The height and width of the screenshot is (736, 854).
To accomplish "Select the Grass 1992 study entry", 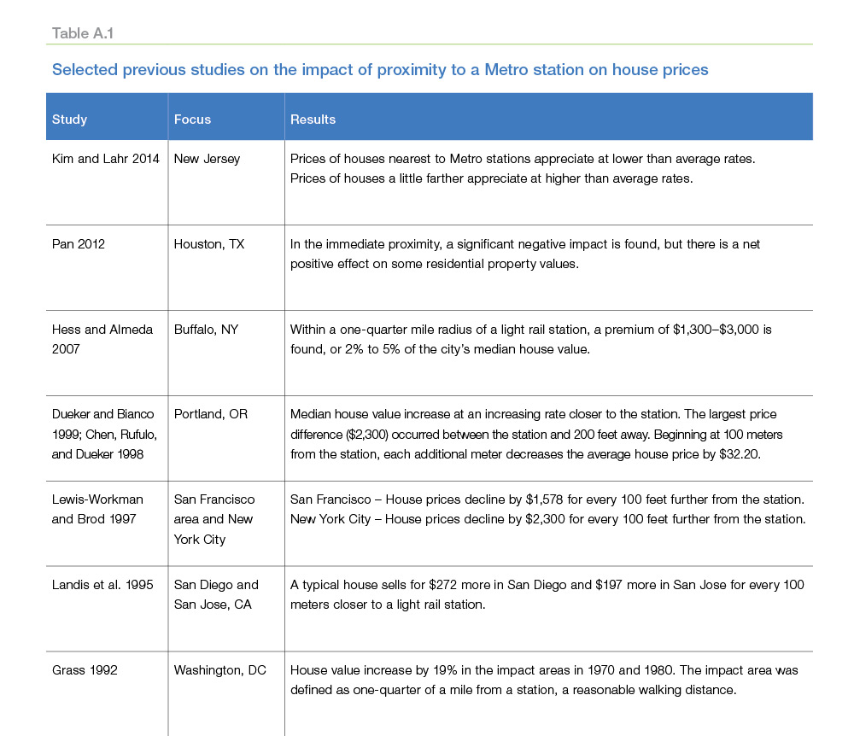I will click(x=85, y=670).
